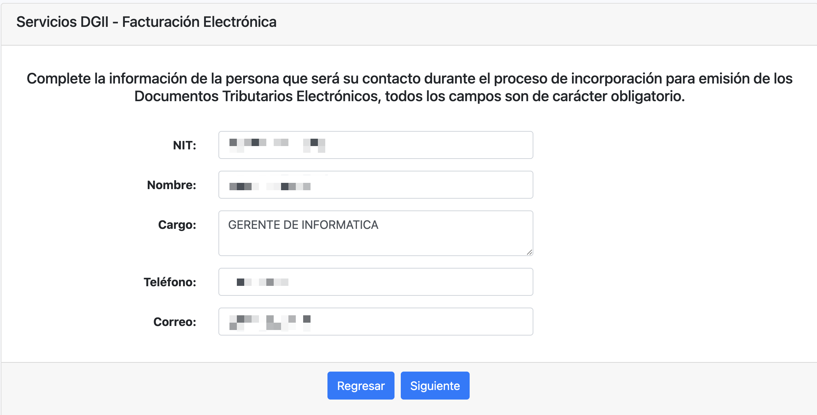This screenshot has width=817, height=415.
Task: Focus the Correo input field
Action: pyautogui.click(x=375, y=322)
